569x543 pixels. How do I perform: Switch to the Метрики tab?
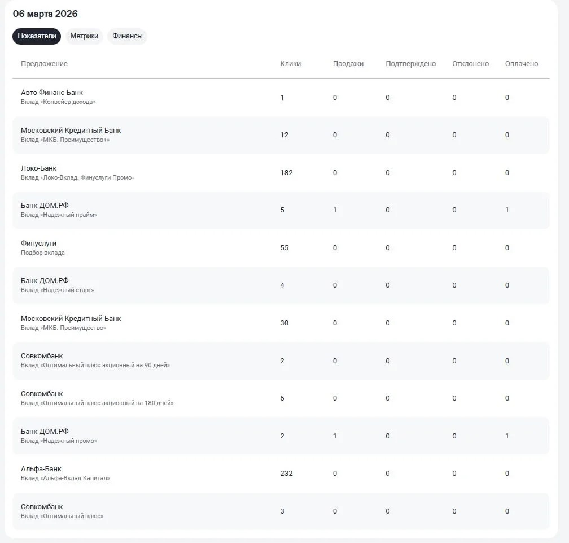click(x=84, y=36)
